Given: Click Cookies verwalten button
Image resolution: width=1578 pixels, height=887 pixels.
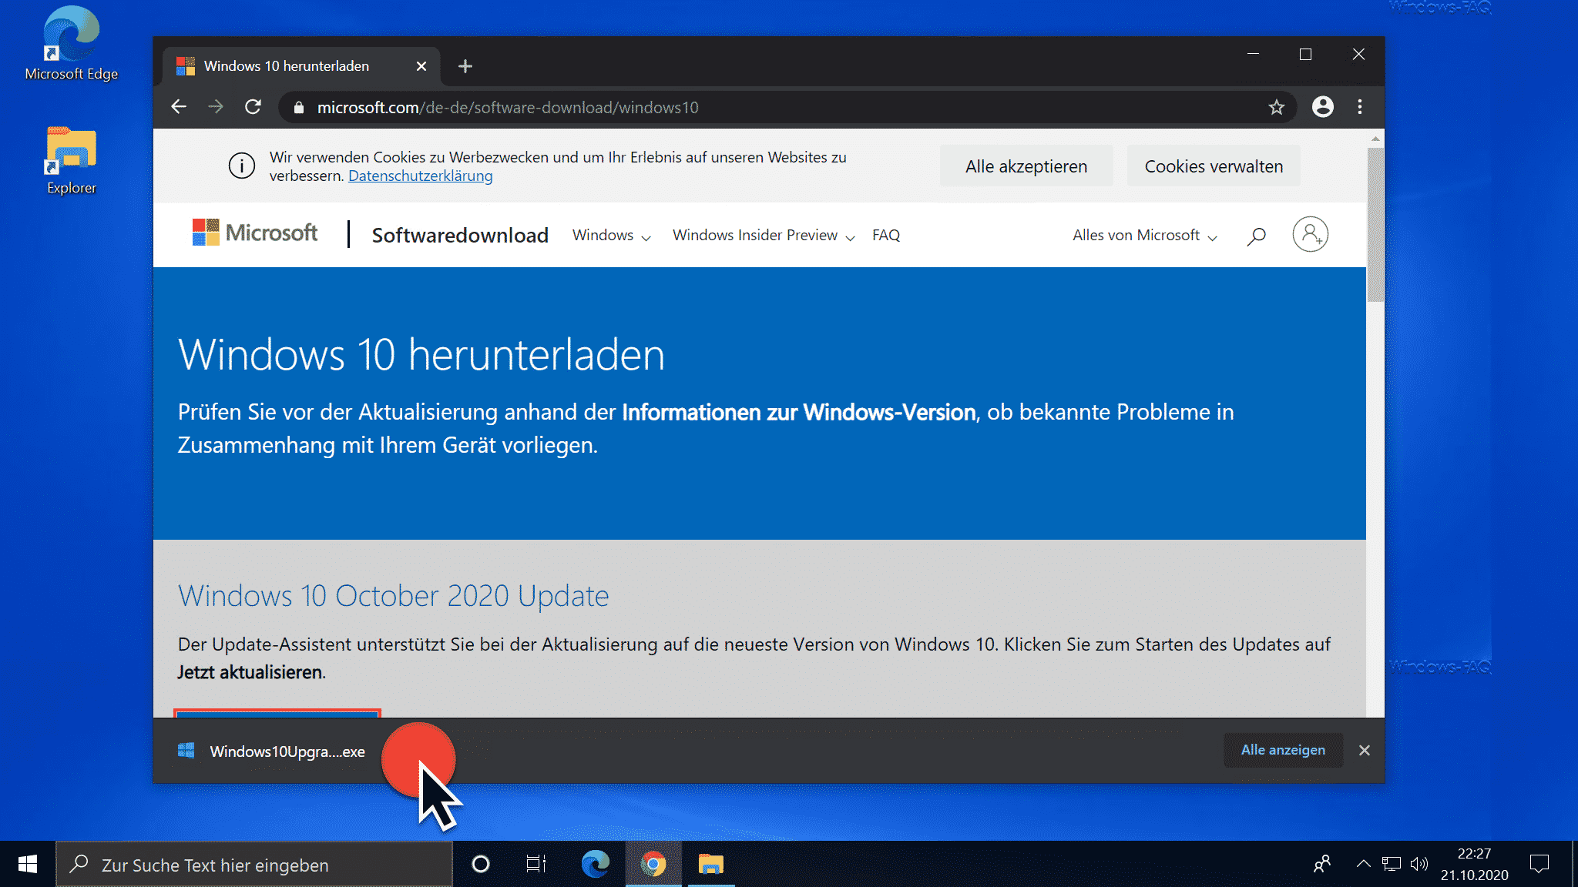Looking at the screenshot, I should tap(1214, 166).
